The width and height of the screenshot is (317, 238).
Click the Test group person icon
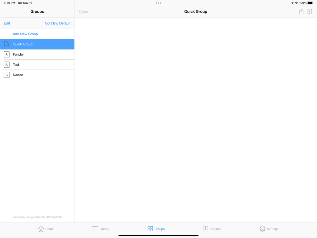coord(7,64)
